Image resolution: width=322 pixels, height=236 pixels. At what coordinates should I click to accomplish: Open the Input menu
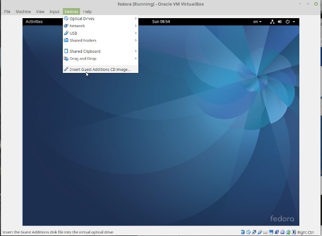[54, 12]
